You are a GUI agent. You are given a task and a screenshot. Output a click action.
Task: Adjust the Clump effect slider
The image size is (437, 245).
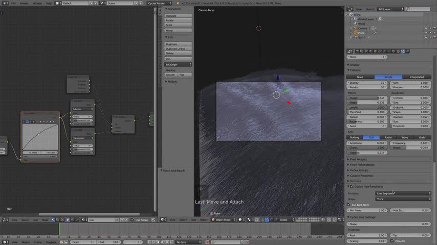point(367,98)
